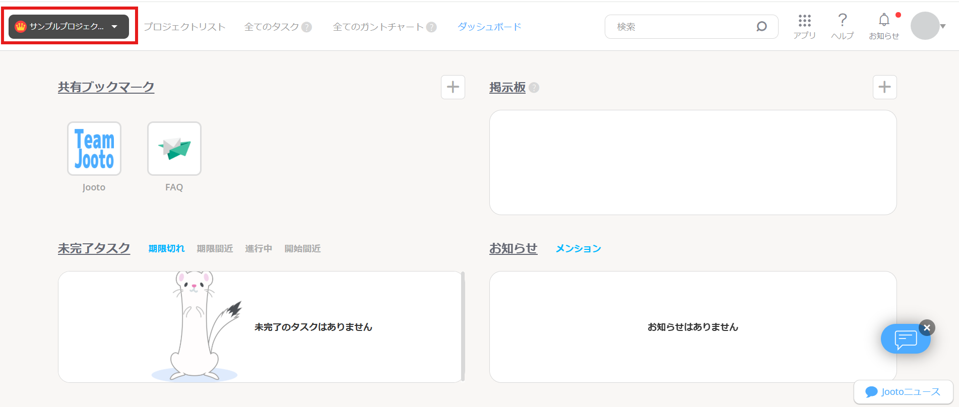Expand the account menu arrow
Image resolution: width=959 pixels, height=407 pixels.
[x=943, y=26]
